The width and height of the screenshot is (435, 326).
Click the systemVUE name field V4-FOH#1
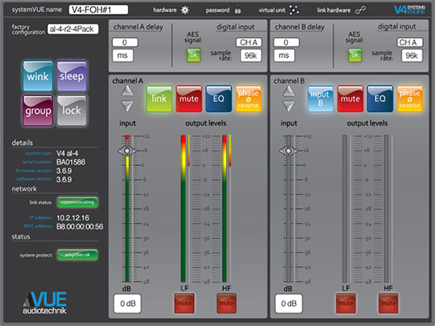point(98,10)
